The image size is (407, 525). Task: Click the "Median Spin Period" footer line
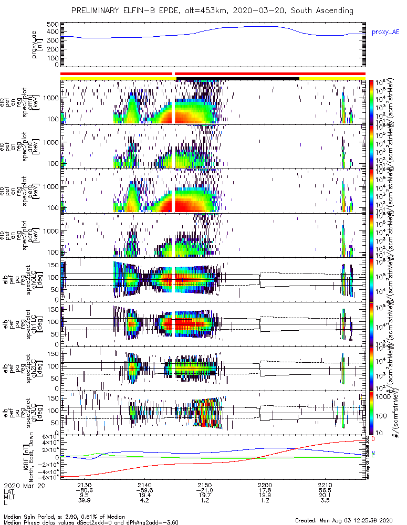pos(64,517)
